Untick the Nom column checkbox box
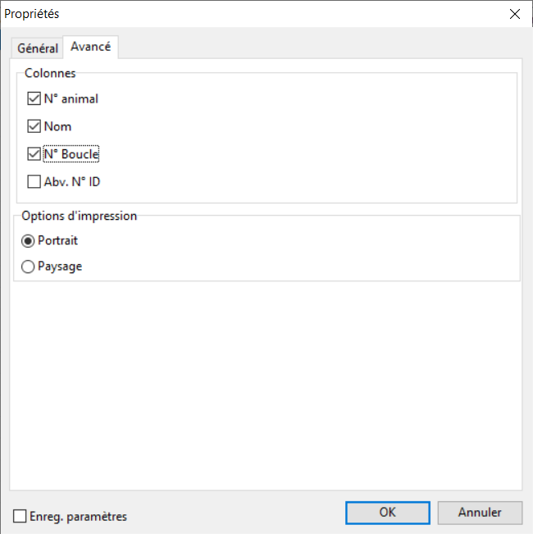 pos(34,126)
